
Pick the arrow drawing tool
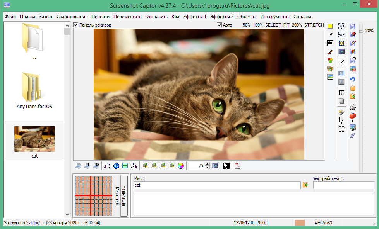click(330, 35)
